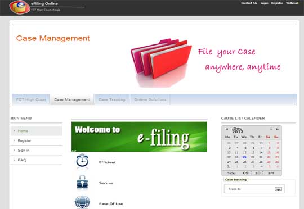This screenshot has height=209, width=304.
Task: Switch to the Case Tracking tab
Action: (x=112, y=99)
